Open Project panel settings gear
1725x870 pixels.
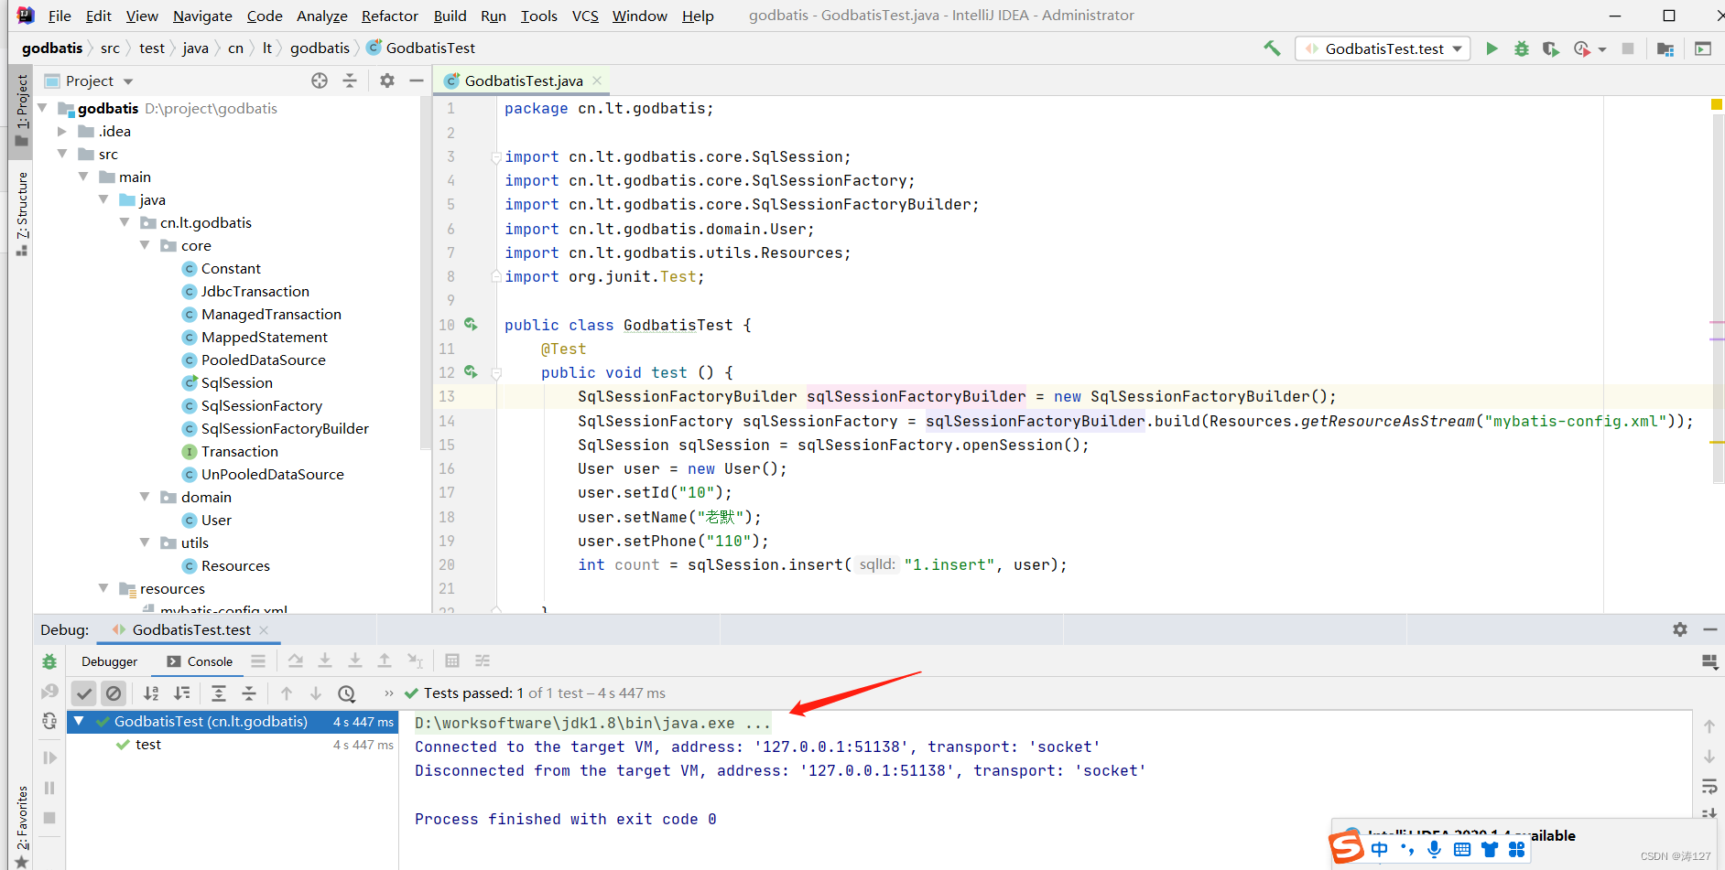387,81
